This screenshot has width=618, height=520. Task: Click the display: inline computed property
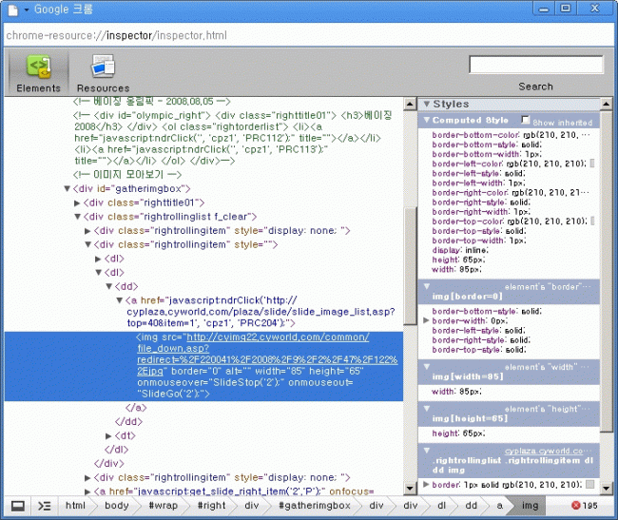(460, 250)
